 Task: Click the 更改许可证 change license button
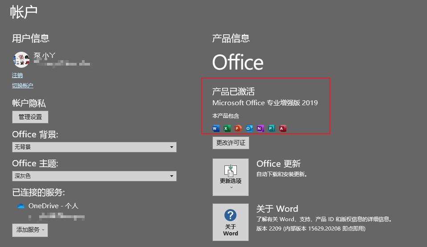point(231,143)
